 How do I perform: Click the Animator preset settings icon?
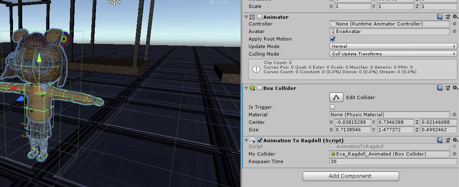click(x=447, y=17)
